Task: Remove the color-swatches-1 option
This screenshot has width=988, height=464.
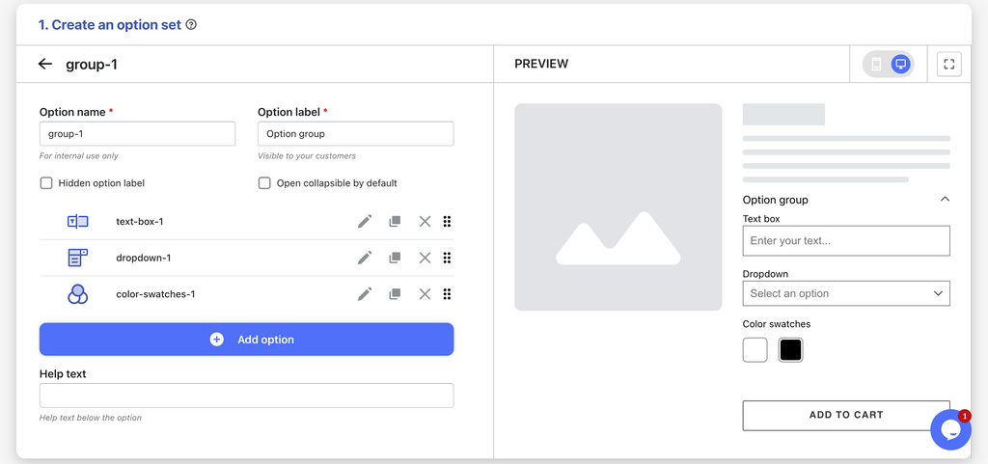Action: 425,294
